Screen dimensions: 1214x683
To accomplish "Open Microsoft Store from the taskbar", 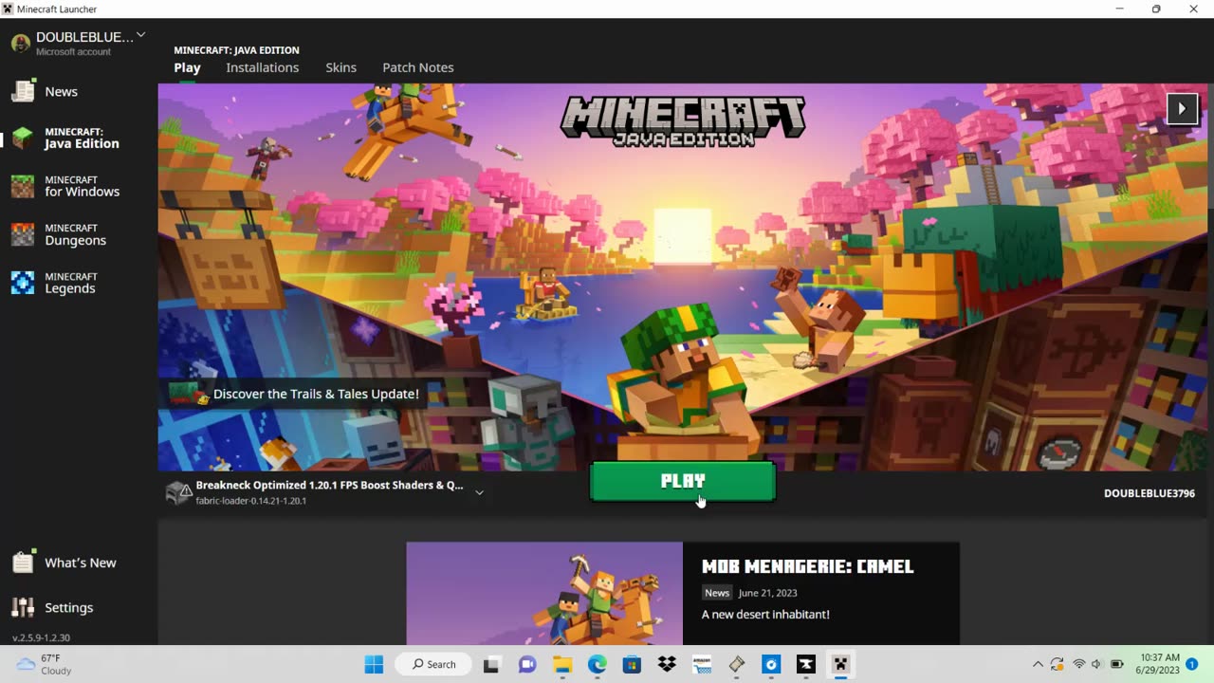I will pos(632,664).
